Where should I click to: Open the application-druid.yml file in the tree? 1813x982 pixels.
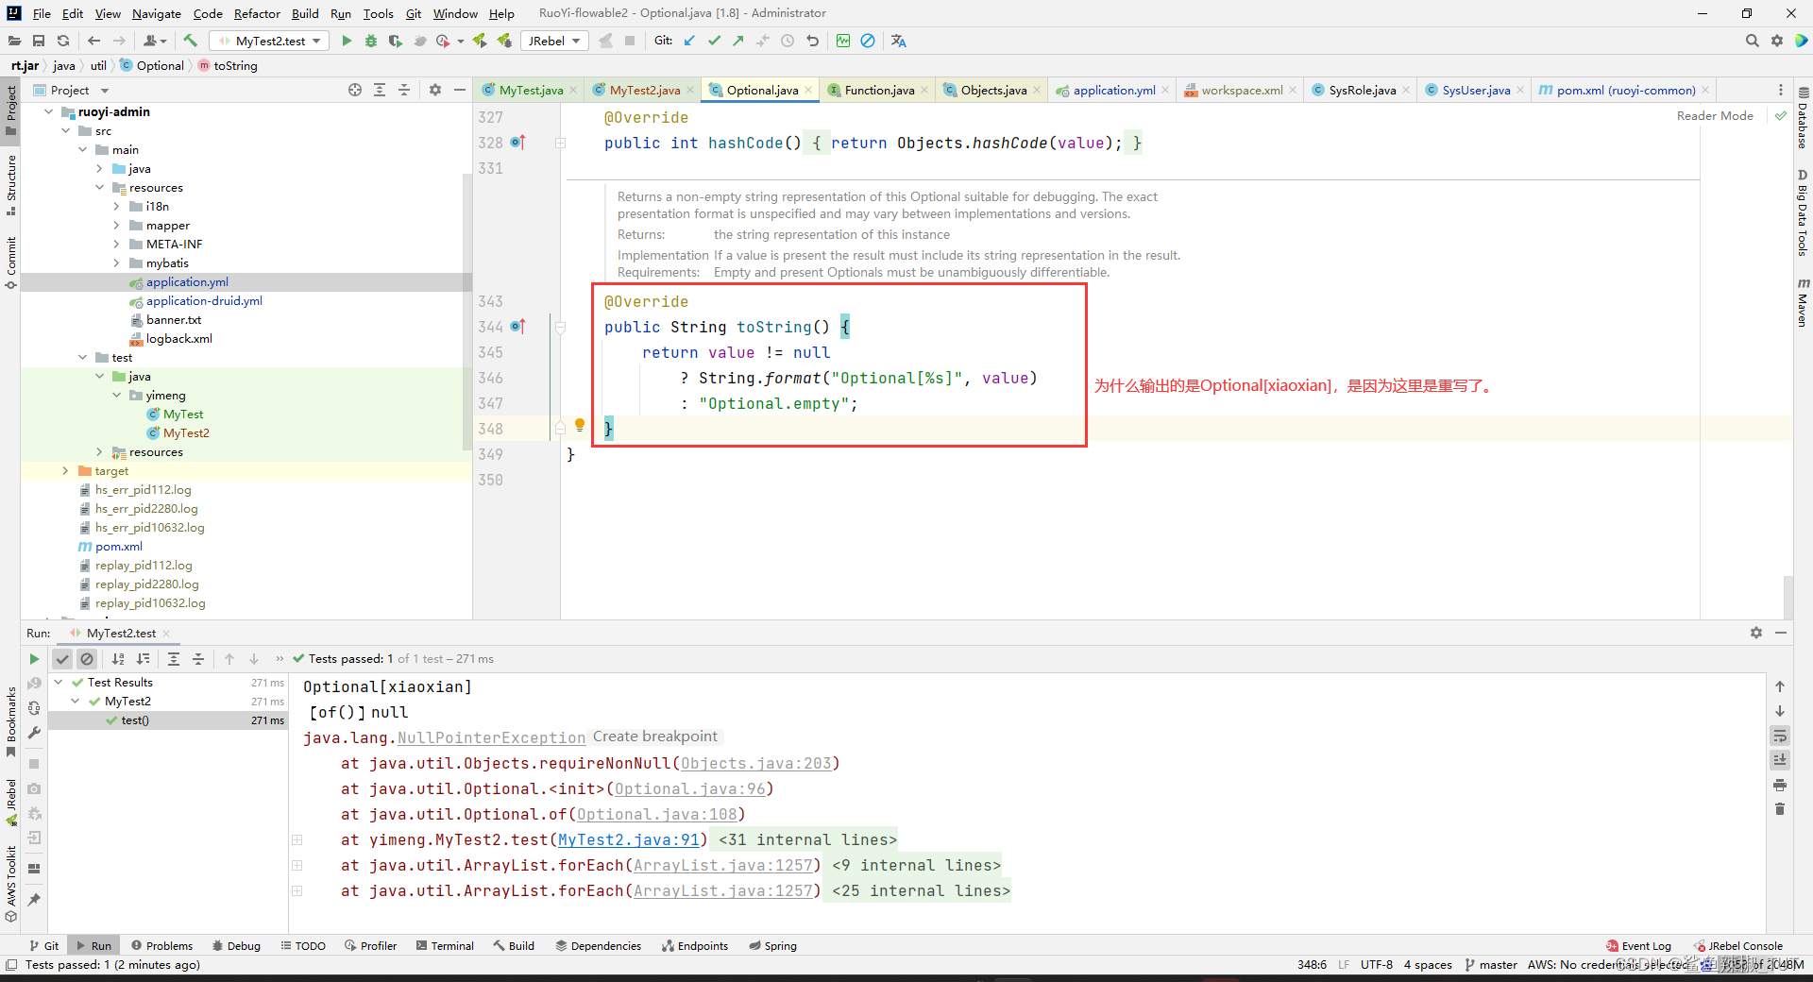pyautogui.click(x=204, y=300)
